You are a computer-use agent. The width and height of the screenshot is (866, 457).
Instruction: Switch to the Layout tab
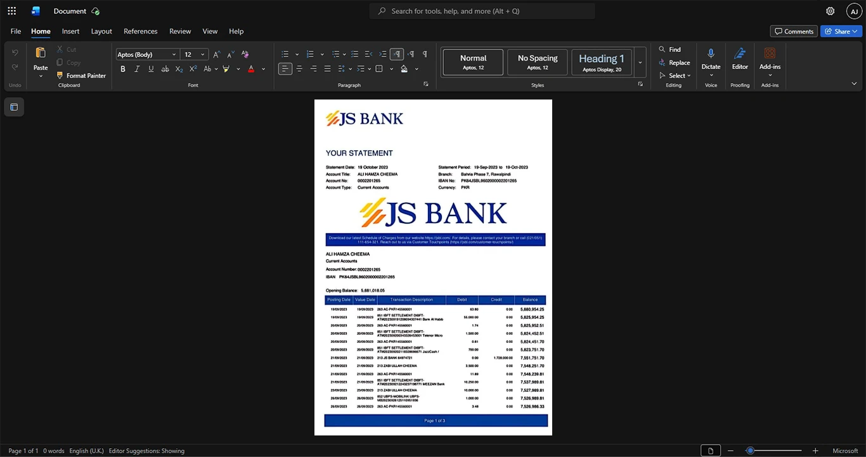pos(101,31)
